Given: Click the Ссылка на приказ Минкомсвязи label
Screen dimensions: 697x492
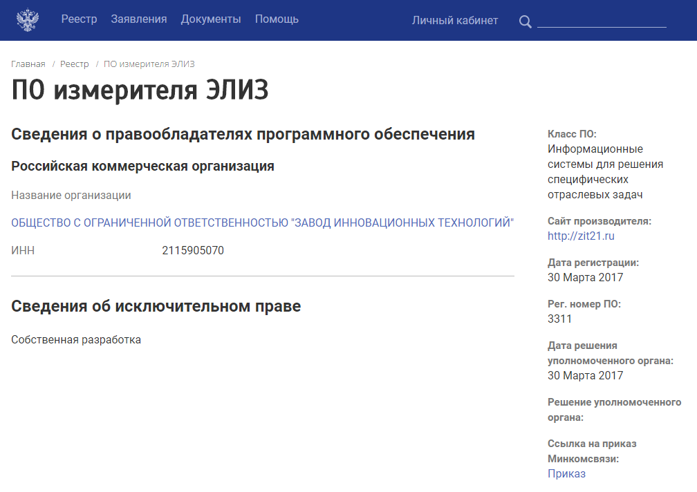Looking at the screenshot, I should pos(592,451).
